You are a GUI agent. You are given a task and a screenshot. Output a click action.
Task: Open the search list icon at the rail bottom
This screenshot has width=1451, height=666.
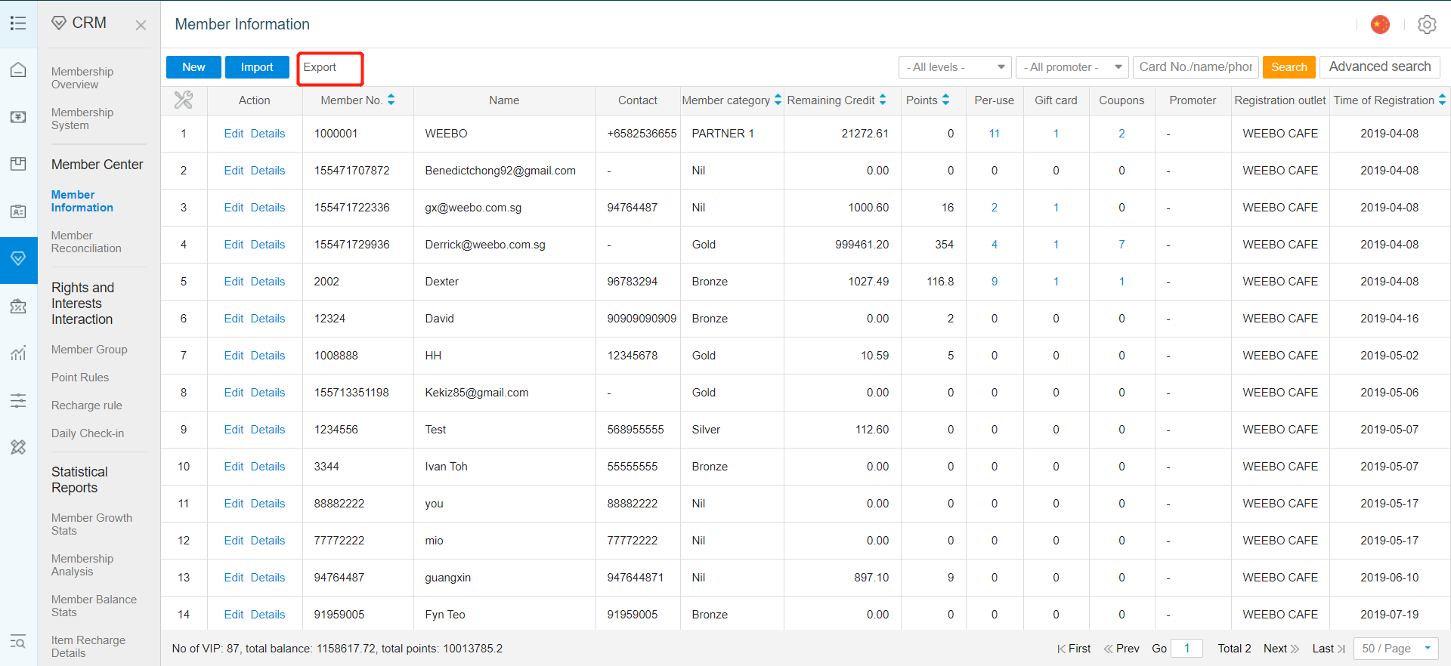click(x=18, y=642)
